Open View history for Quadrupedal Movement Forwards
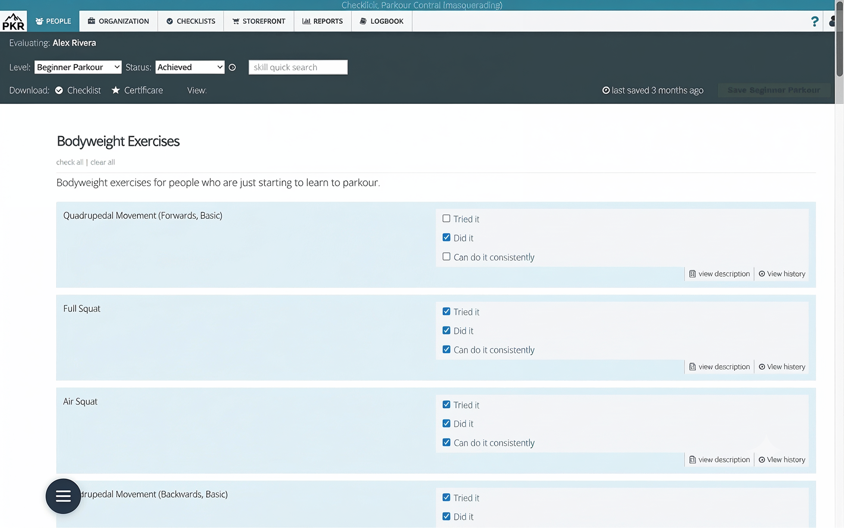This screenshot has width=844, height=528. (x=782, y=274)
